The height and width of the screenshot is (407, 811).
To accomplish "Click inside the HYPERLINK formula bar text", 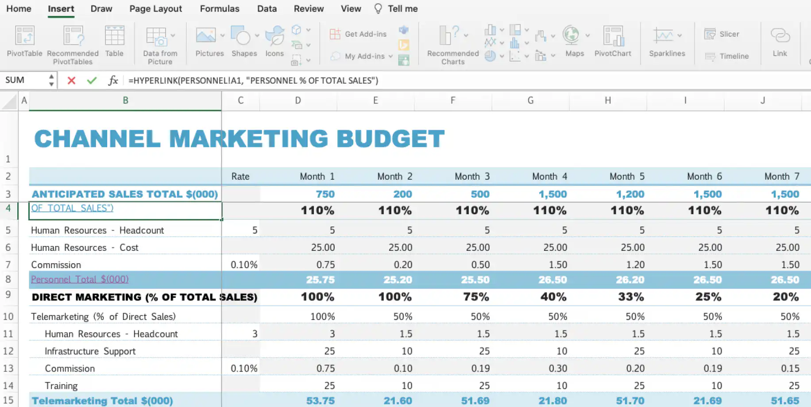I will pyautogui.click(x=253, y=81).
